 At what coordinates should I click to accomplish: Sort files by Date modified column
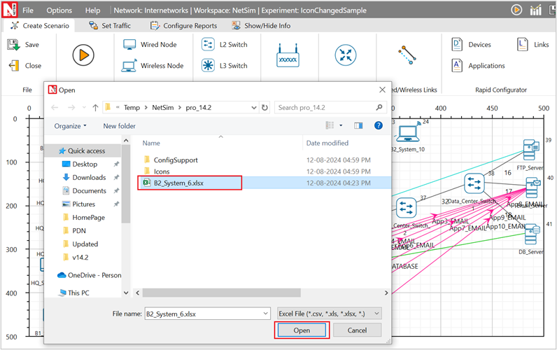[327, 143]
